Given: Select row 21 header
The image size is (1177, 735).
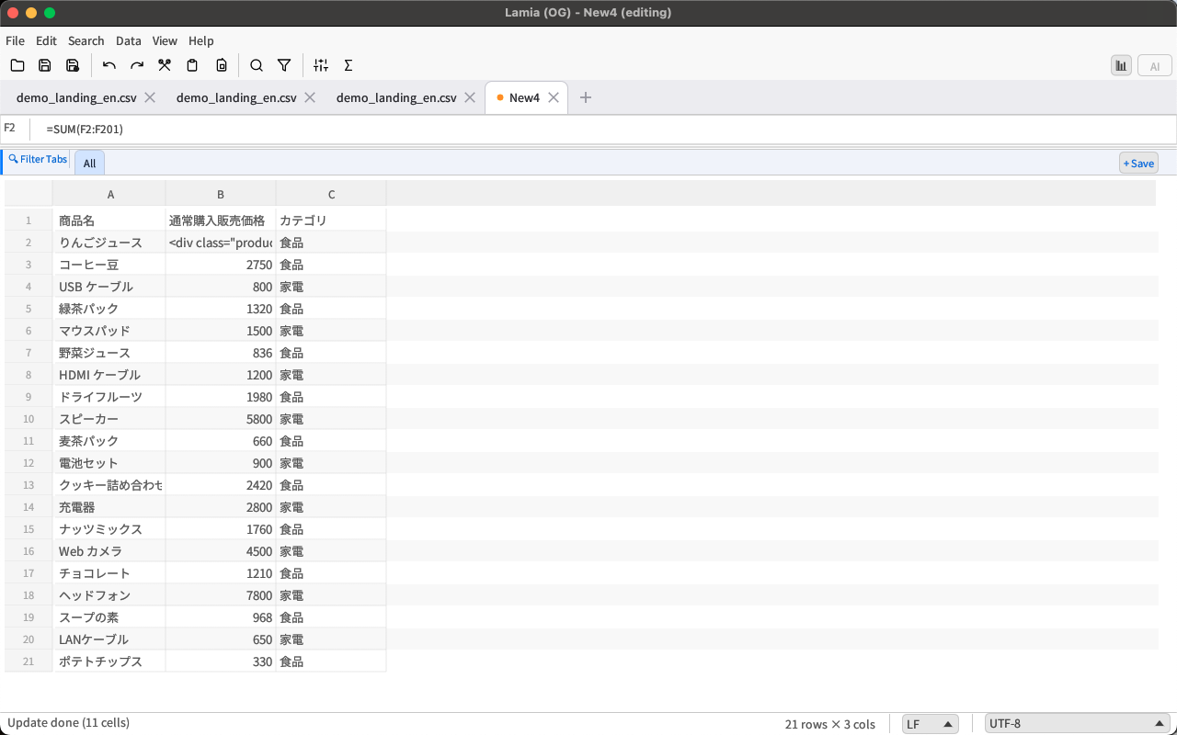Looking at the screenshot, I should (x=29, y=661).
